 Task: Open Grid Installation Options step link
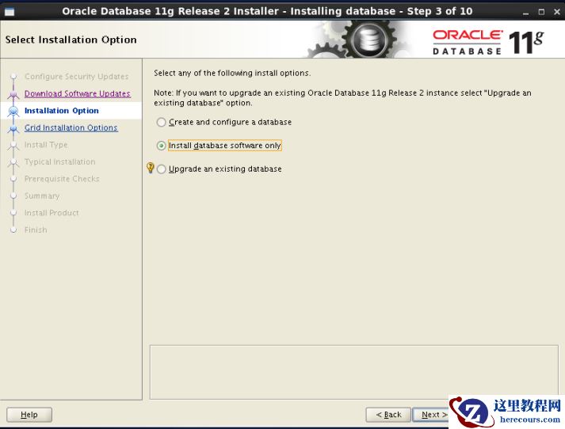71,127
